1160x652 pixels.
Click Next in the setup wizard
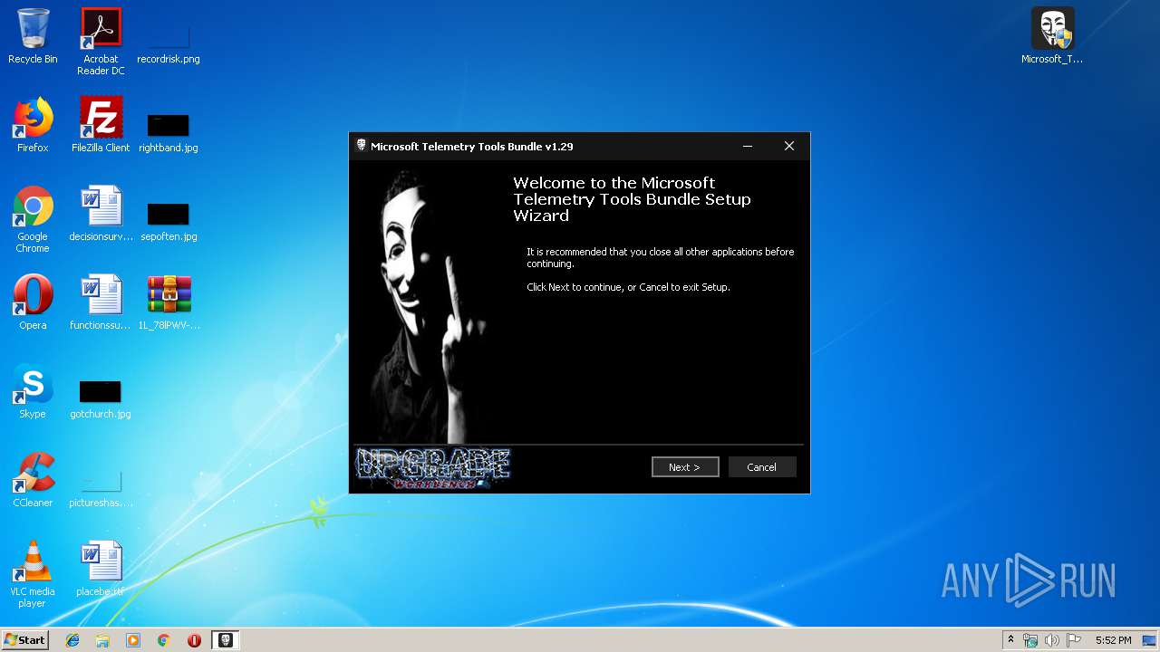(x=685, y=467)
